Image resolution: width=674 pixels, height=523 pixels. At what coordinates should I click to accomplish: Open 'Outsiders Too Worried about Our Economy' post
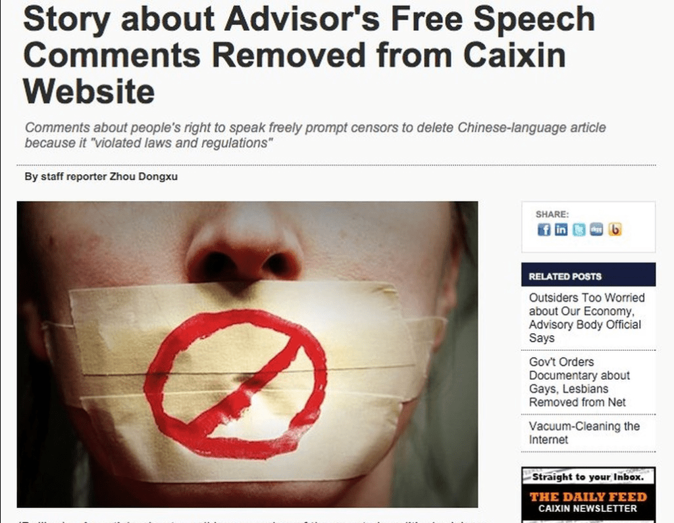point(586,317)
